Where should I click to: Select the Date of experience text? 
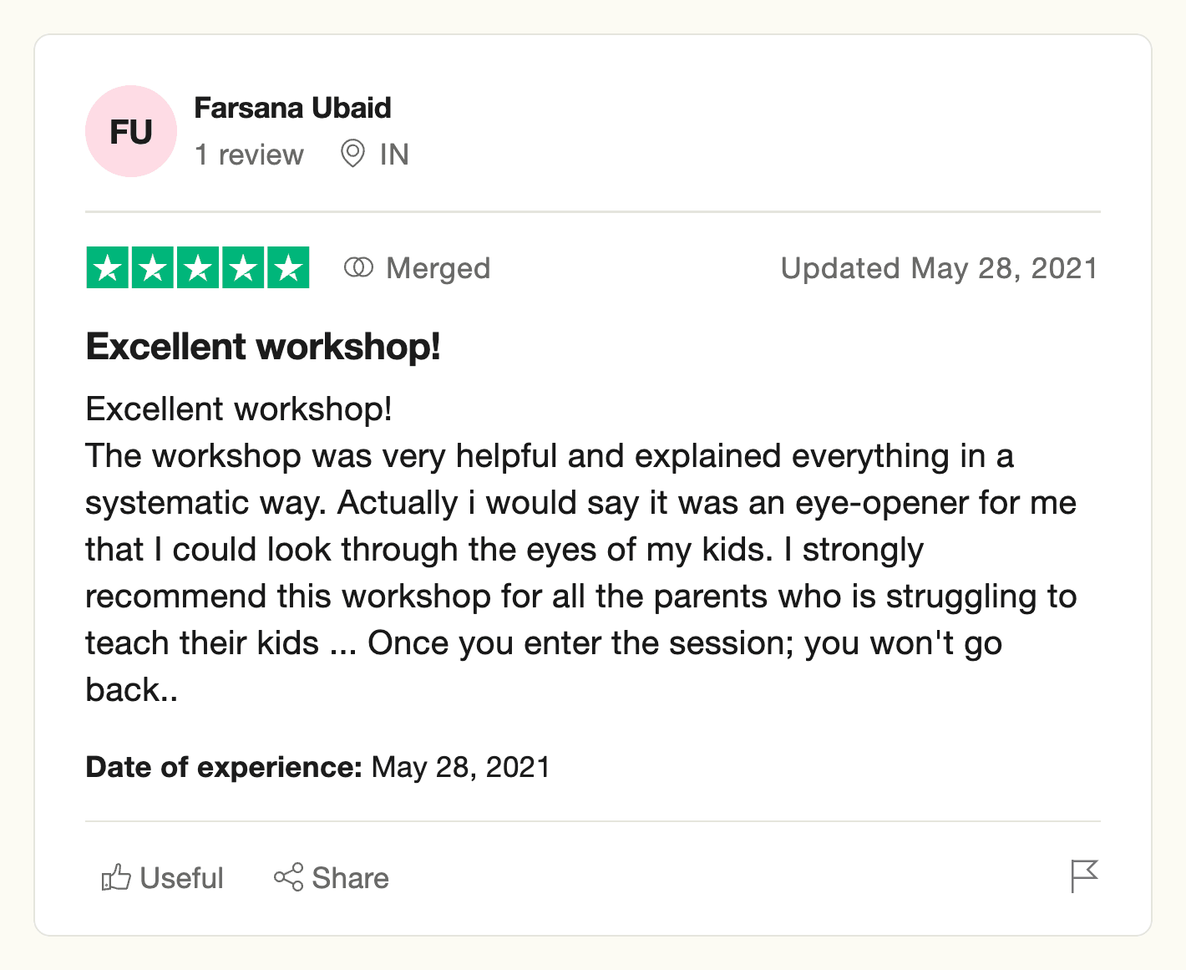click(x=223, y=766)
